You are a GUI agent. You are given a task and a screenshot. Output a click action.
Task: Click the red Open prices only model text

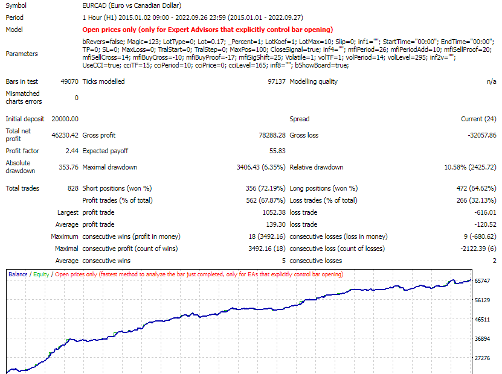[207, 30]
